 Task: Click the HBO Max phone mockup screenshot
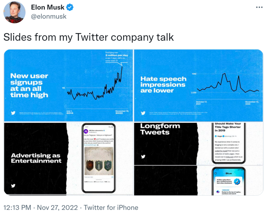tap(99, 158)
